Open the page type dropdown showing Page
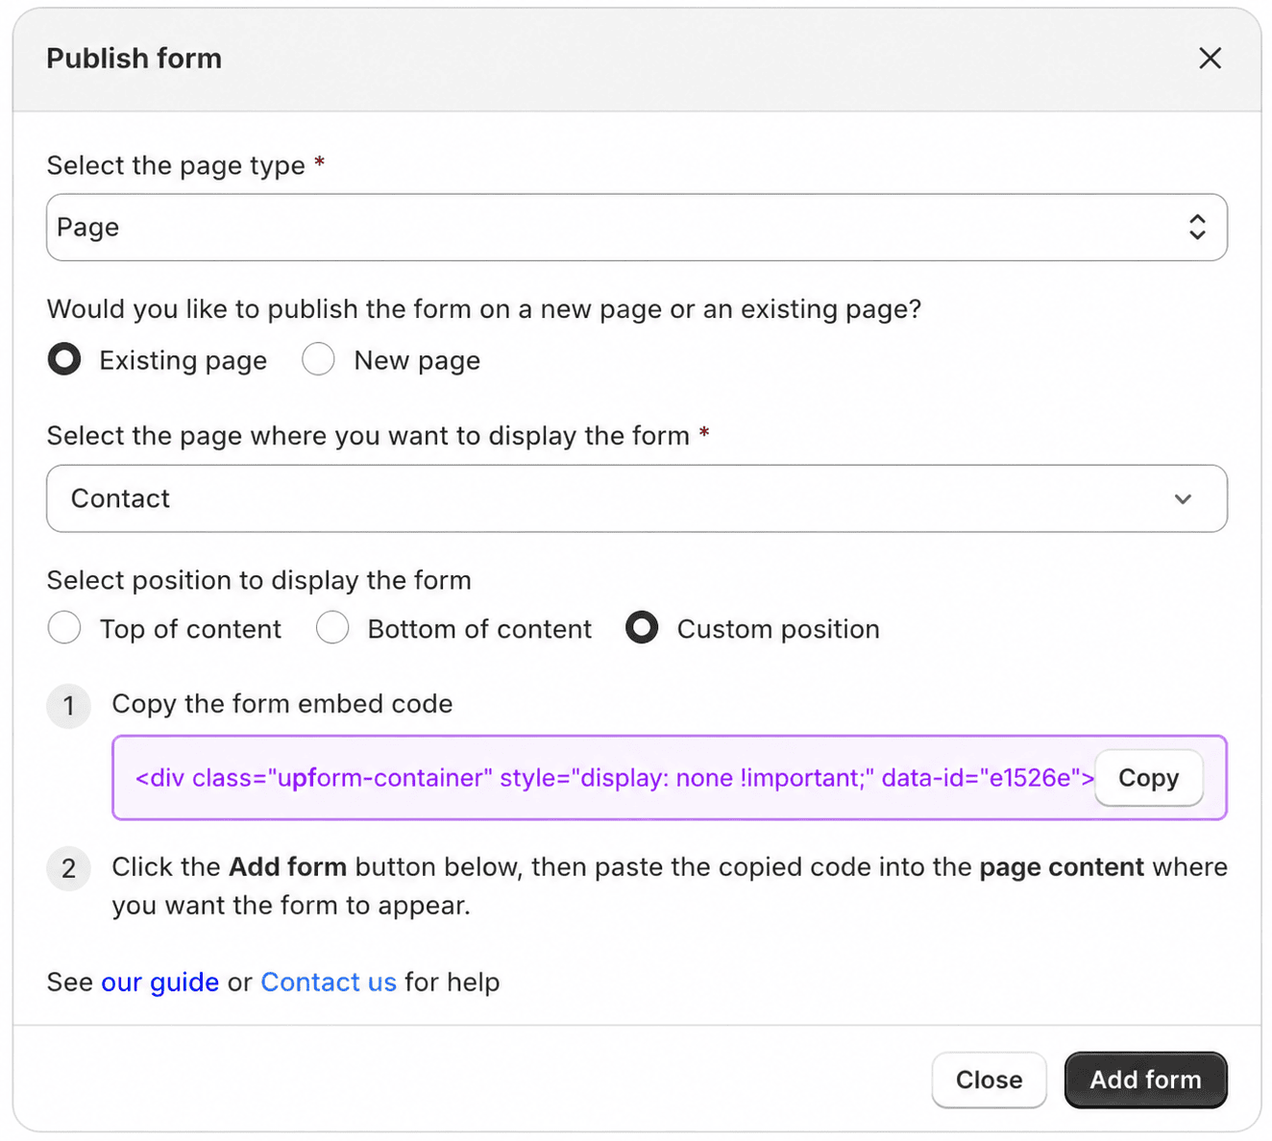Screen dimensions: 1272x1141 (636, 228)
